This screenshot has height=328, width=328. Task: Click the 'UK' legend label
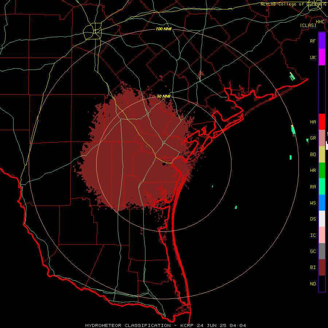click(x=313, y=58)
